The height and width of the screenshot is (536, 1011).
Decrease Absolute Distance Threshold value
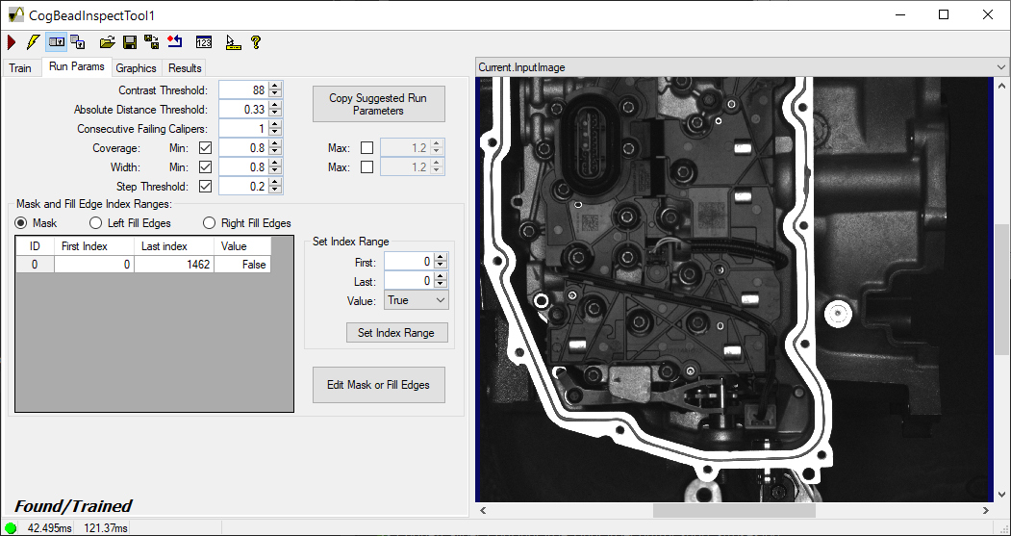pyautogui.click(x=275, y=114)
